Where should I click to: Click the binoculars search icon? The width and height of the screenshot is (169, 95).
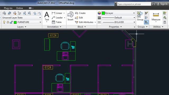(x=154, y=4)
